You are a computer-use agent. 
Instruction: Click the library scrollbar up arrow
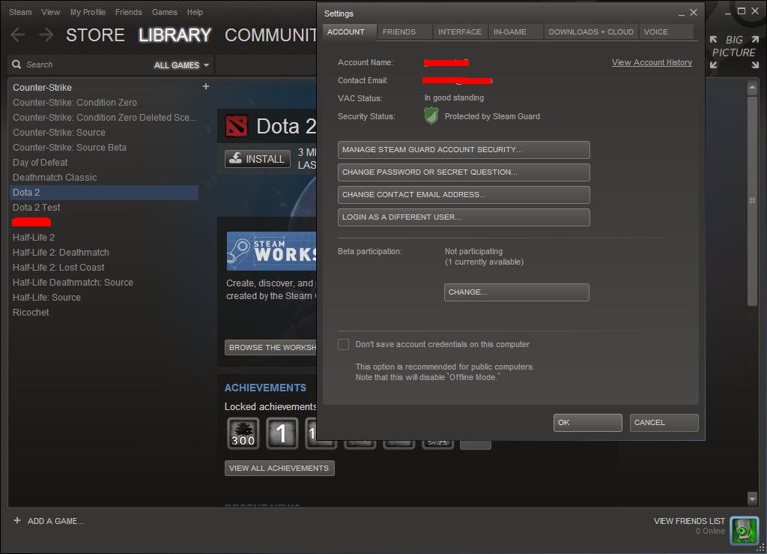[x=752, y=88]
